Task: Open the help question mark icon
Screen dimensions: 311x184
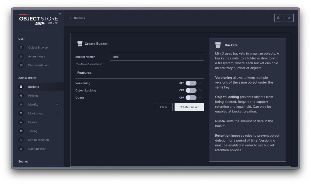Action: tap(279, 18)
